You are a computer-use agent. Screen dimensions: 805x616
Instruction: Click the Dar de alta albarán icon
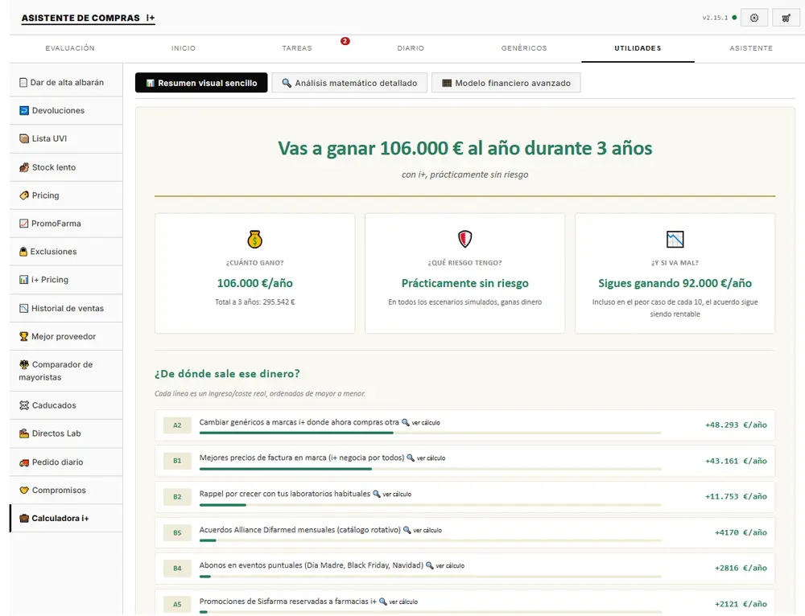(x=23, y=83)
